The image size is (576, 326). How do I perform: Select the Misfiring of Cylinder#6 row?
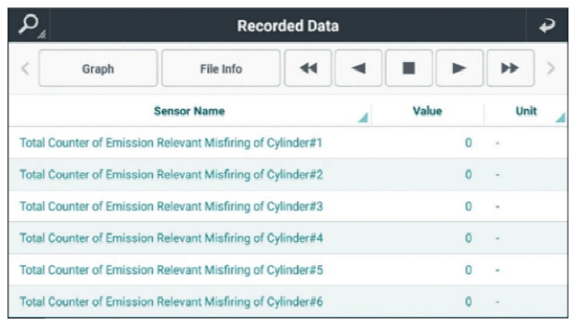[x=288, y=302]
